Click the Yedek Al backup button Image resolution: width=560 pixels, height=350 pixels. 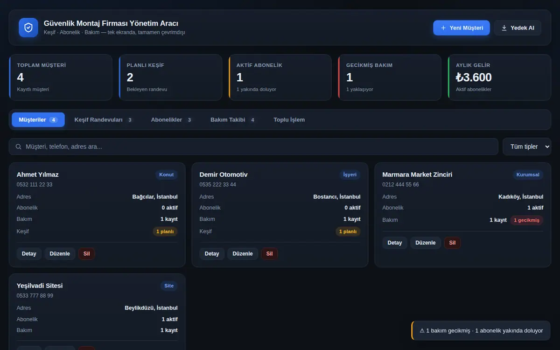(x=518, y=28)
